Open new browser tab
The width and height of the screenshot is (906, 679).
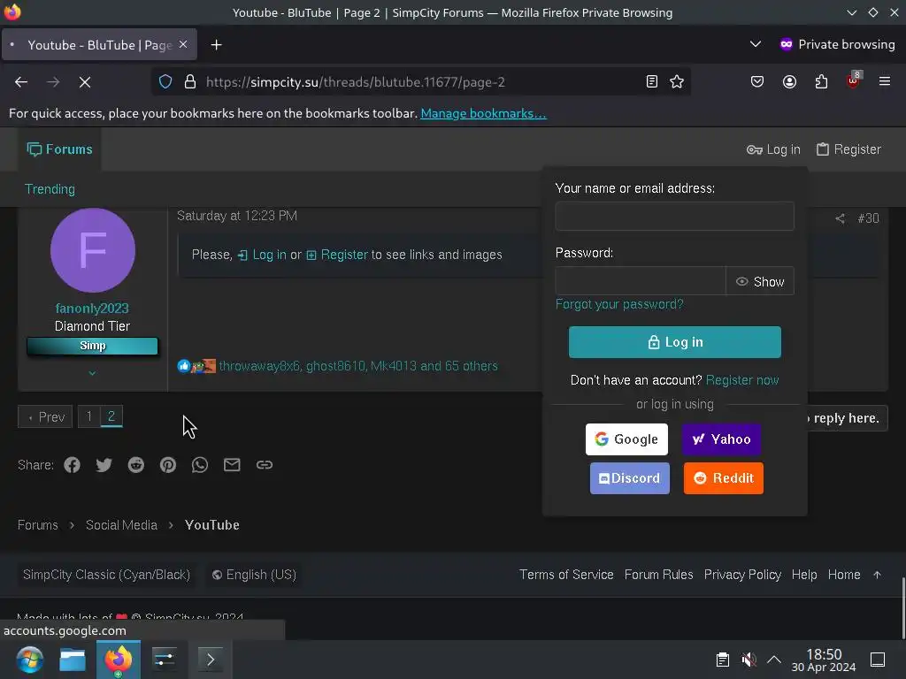(216, 44)
